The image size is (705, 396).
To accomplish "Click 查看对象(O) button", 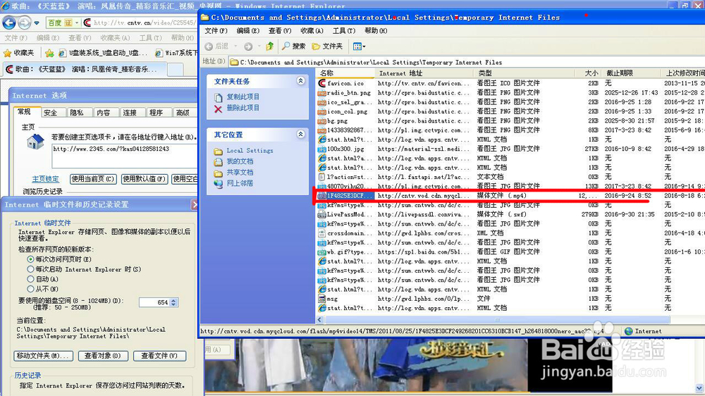I will (103, 356).
